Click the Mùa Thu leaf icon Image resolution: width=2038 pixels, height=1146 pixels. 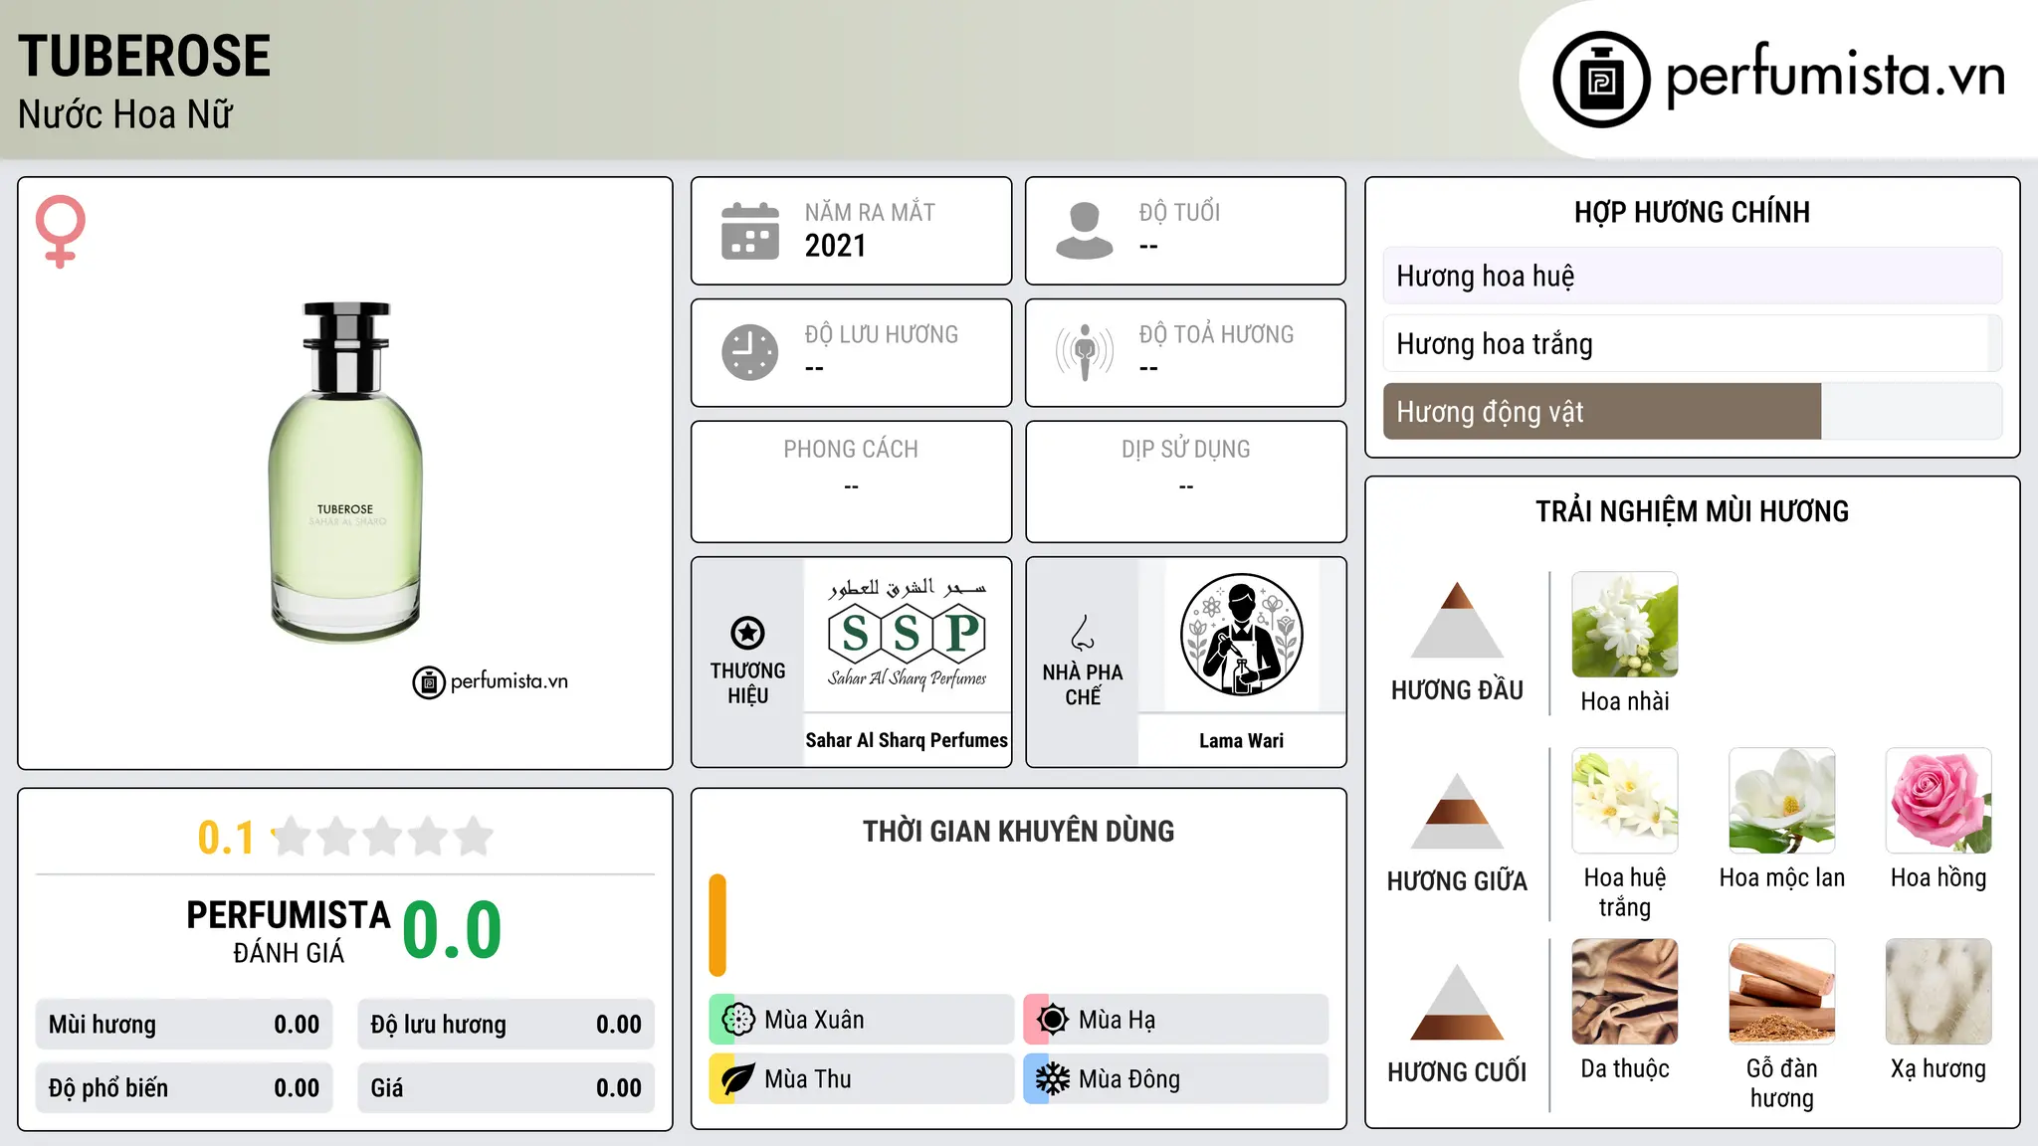(738, 1079)
